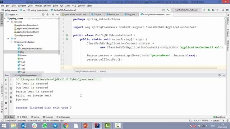Click the cursor position 5:22 in status bar
The image size is (230, 129).
pos(190,121)
